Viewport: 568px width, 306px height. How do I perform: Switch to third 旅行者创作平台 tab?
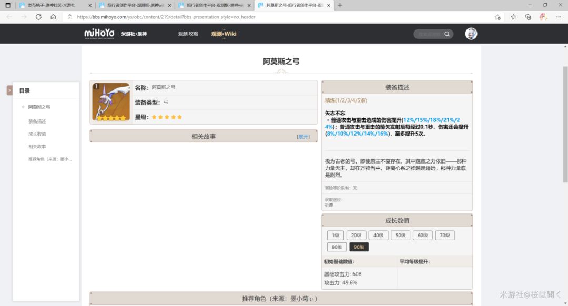[x=215, y=5]
